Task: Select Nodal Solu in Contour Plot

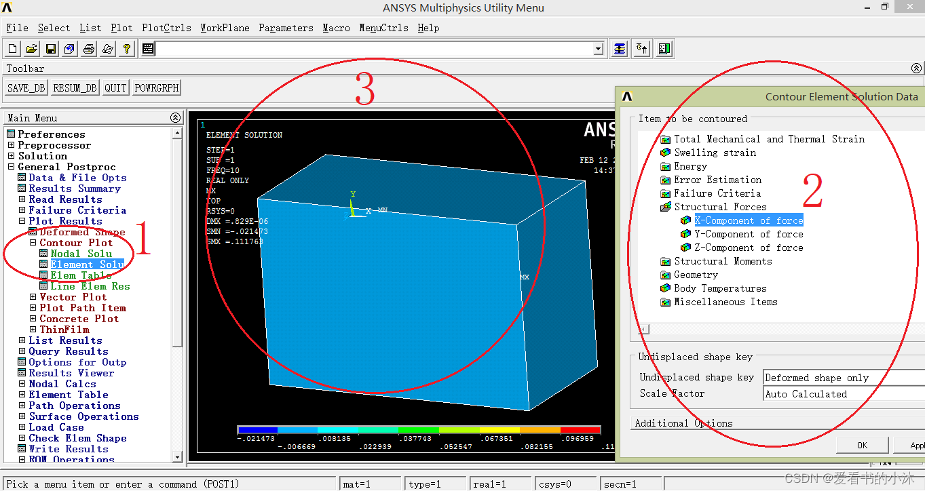Action: pos(81,254)
